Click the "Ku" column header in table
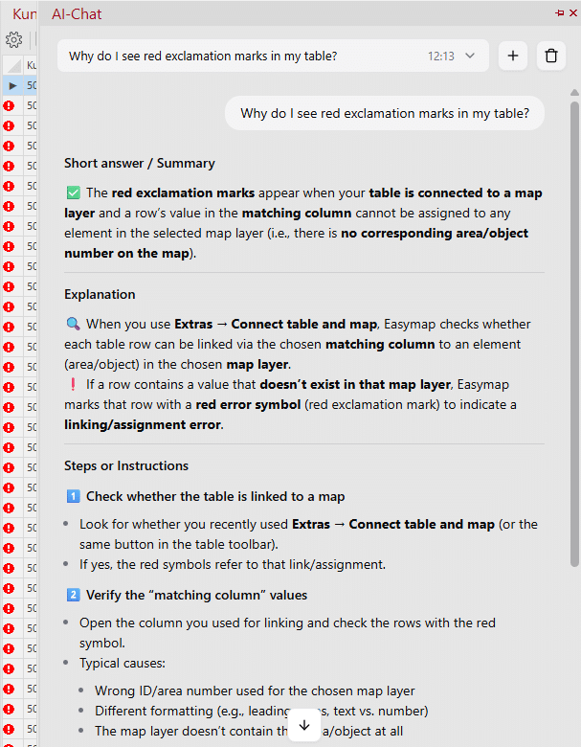This screenshot has width=581, height=747. 31,65
